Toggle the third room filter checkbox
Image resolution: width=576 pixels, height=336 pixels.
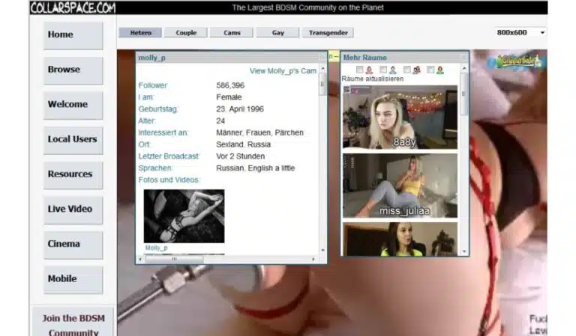pyautogui.click(x=406, y=70)
